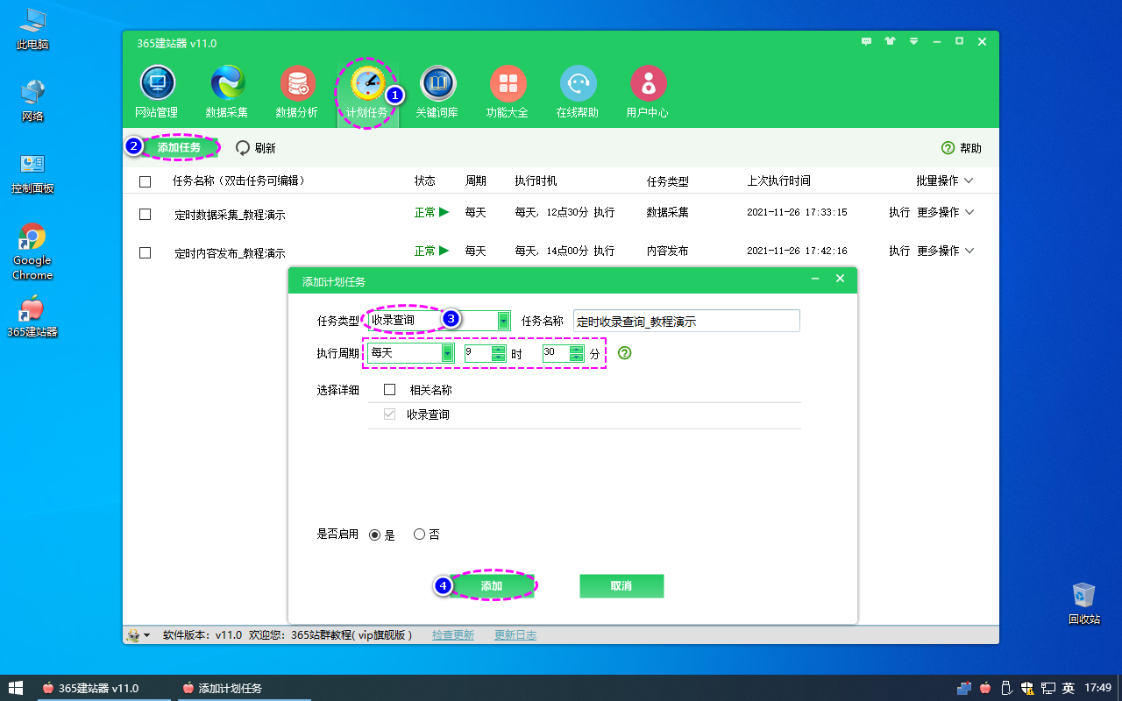Screen dimensions: 1122x701
Task: Click the green 添加 button in dialog
Action: click(x=492, y=586)
